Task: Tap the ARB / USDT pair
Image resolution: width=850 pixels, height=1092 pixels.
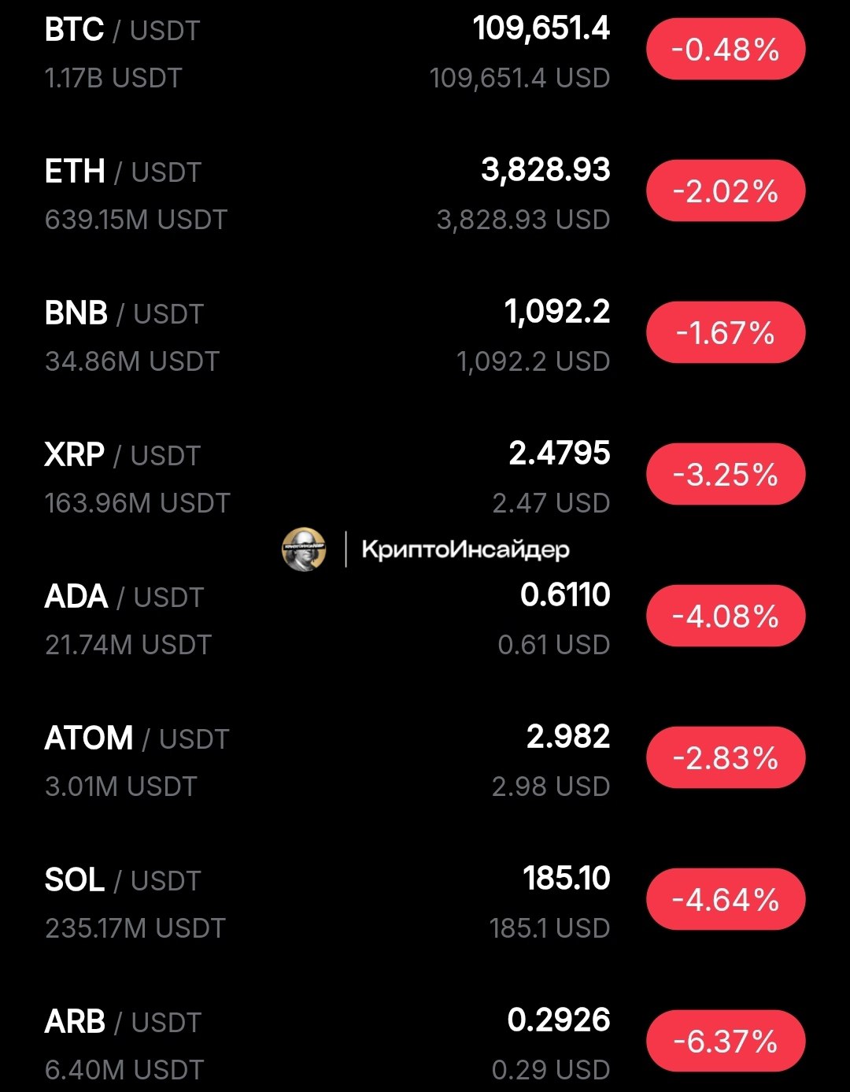Action: [123, 1022]
